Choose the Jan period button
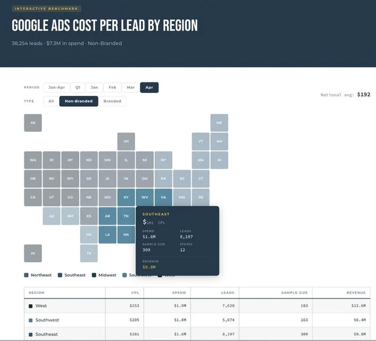Screen dimensions: 376x341 coord(94,87)
